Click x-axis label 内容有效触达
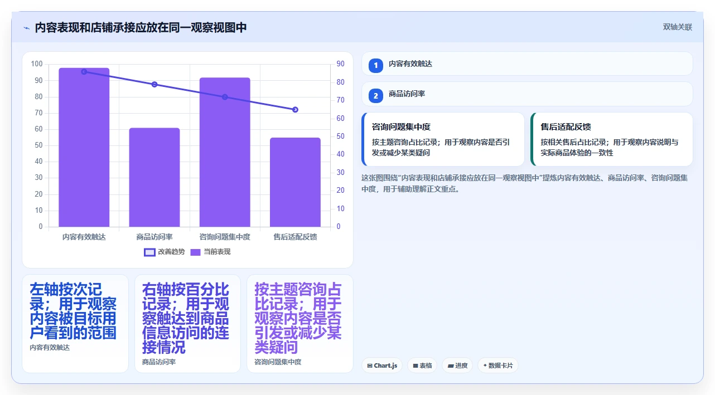The image size is (715, 395). coord(84,237)
